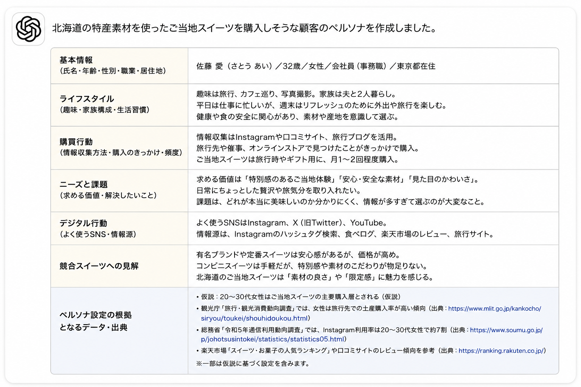Click the note ※一部は仮説に基づく設定を含みます
The width and height of the screenshot is (581, 387).
(253, 364)
